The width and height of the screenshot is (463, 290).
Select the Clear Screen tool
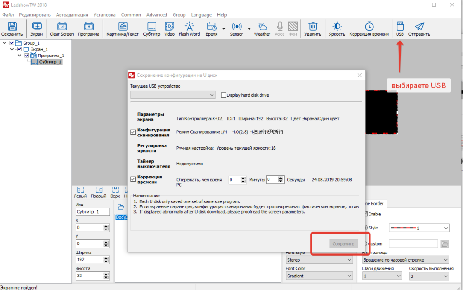[61, 29]
